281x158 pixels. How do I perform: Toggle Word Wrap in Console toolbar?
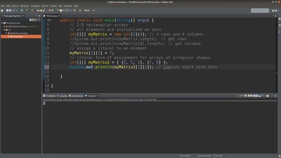(251, 96)
